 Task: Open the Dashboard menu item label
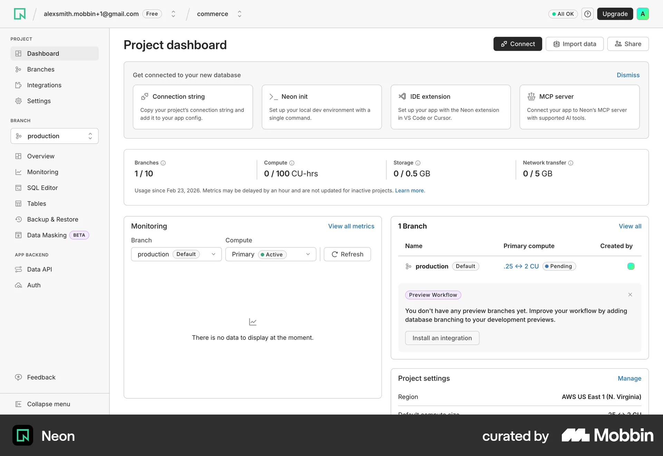tap(43, 54)
